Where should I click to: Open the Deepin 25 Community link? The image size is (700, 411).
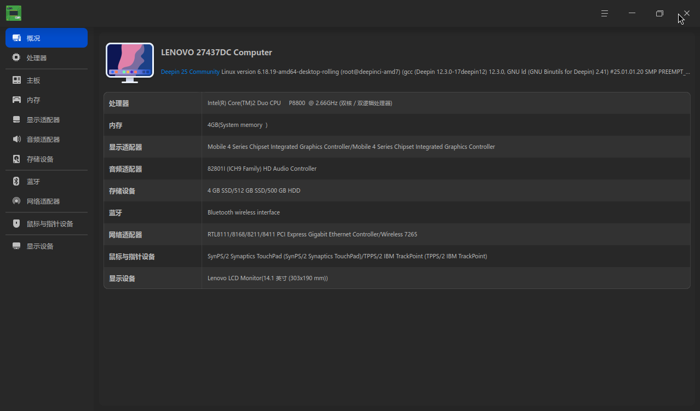coord(190,72)
